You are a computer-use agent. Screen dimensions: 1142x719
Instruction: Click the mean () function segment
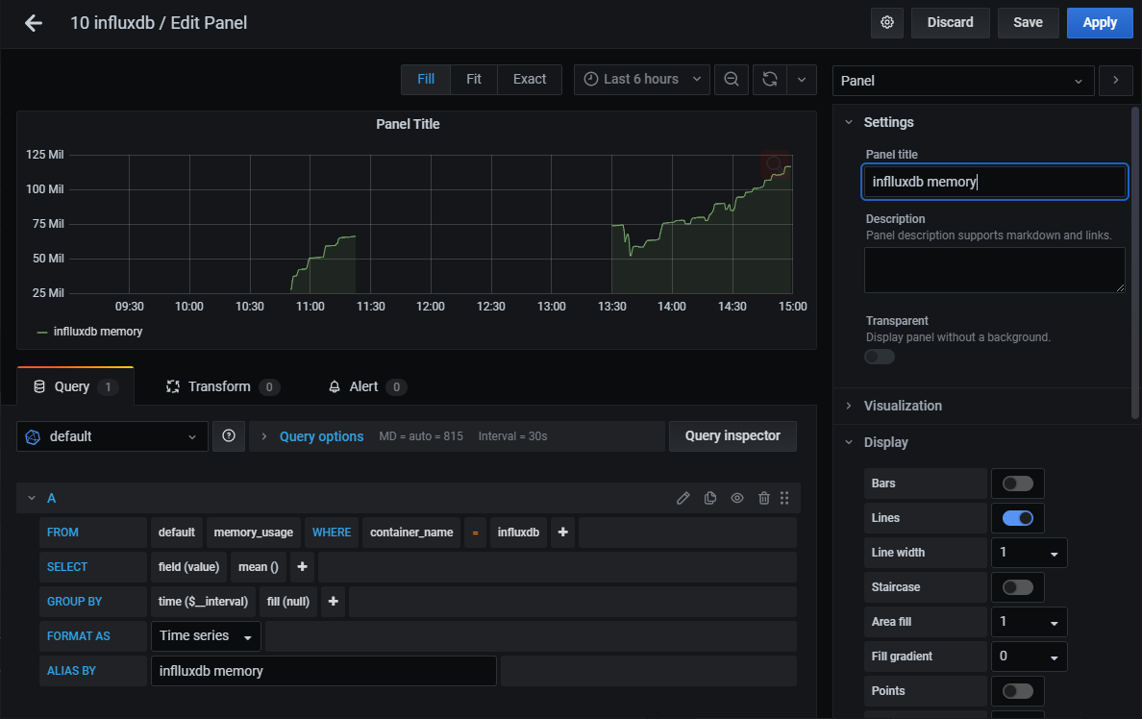tap(259, 567)
